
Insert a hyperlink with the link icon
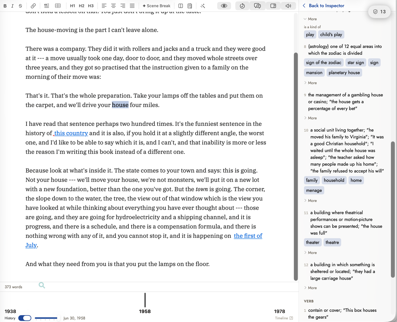33,6
